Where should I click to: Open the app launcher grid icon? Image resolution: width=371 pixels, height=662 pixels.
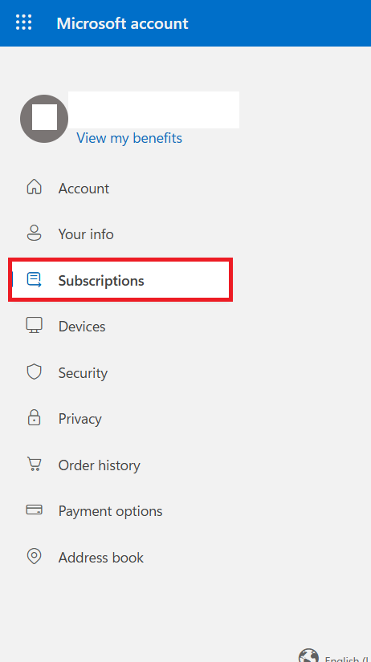[x=23, y=22]
